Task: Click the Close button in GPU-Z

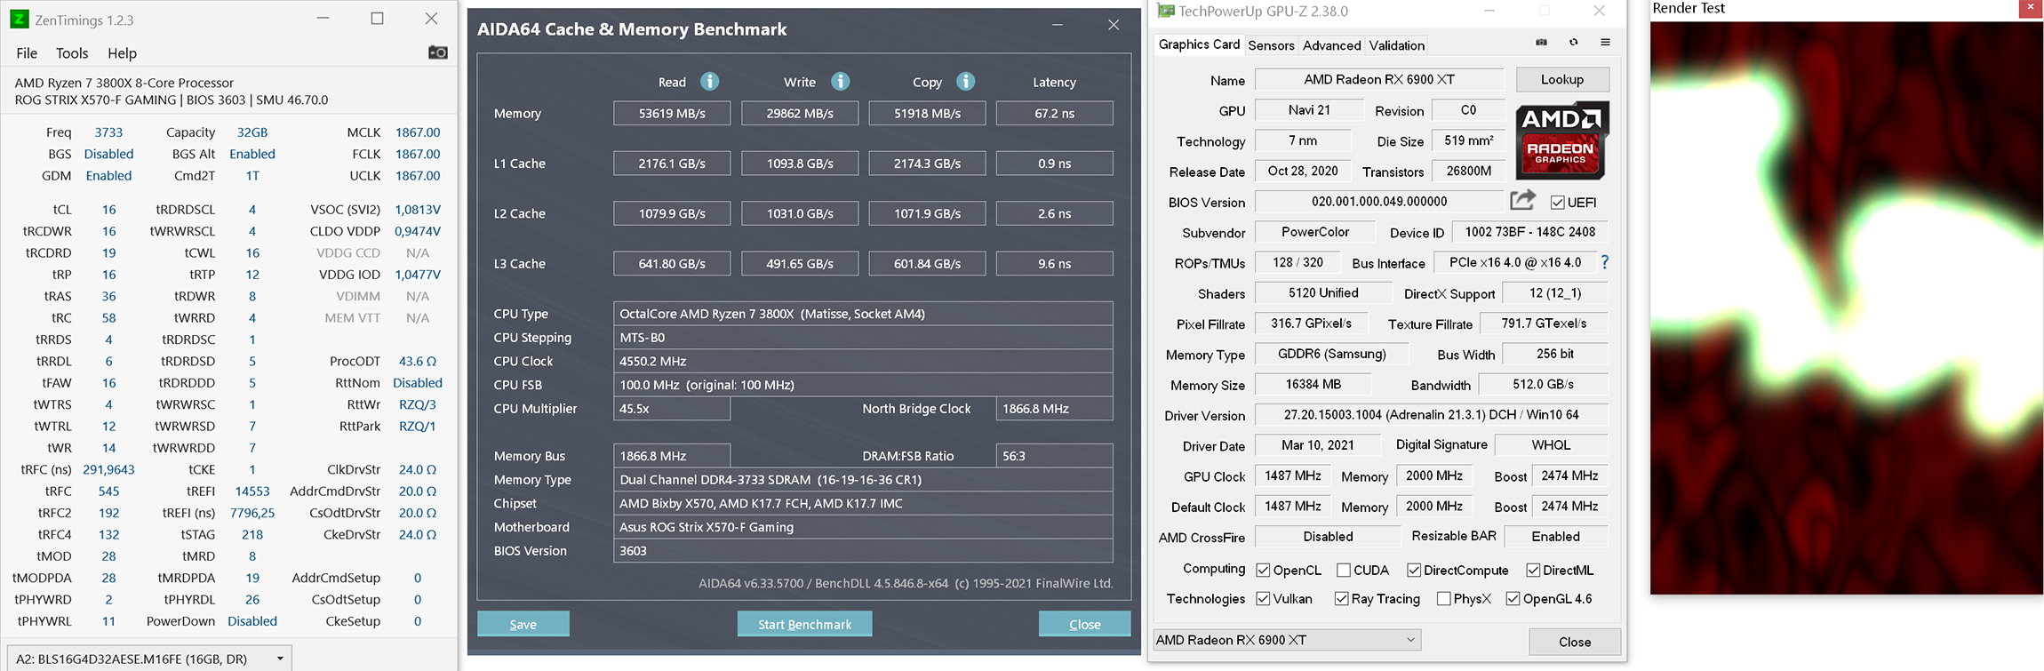Action: [1575, 642]
